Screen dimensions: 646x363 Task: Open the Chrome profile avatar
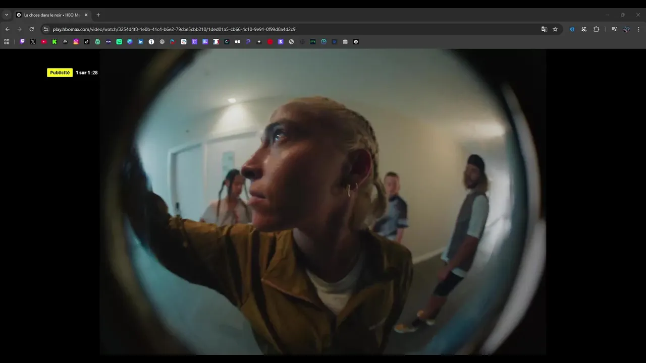[626, 29]
